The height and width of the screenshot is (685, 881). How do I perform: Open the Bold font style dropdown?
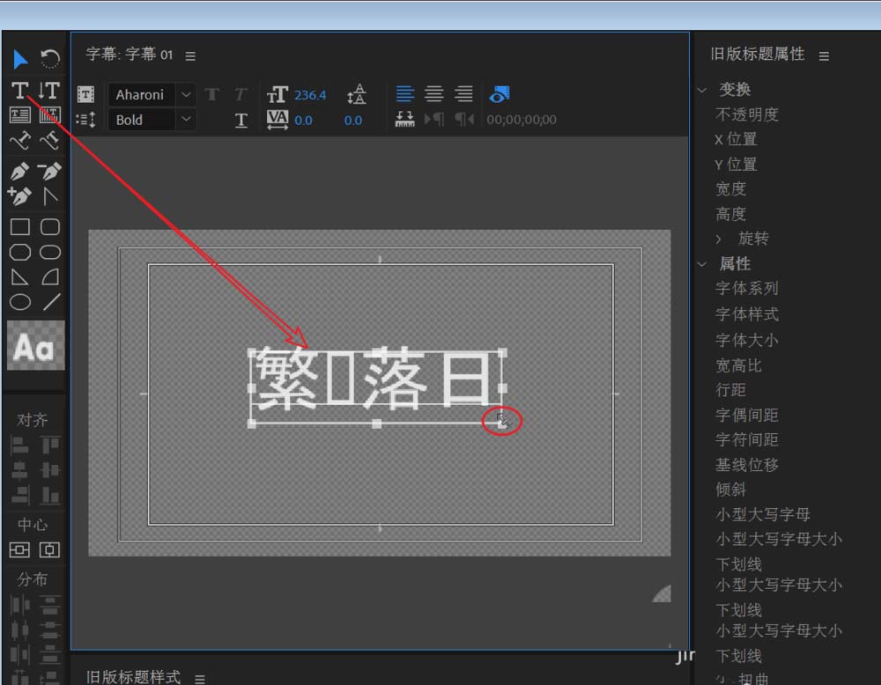[x=185, y=120]
